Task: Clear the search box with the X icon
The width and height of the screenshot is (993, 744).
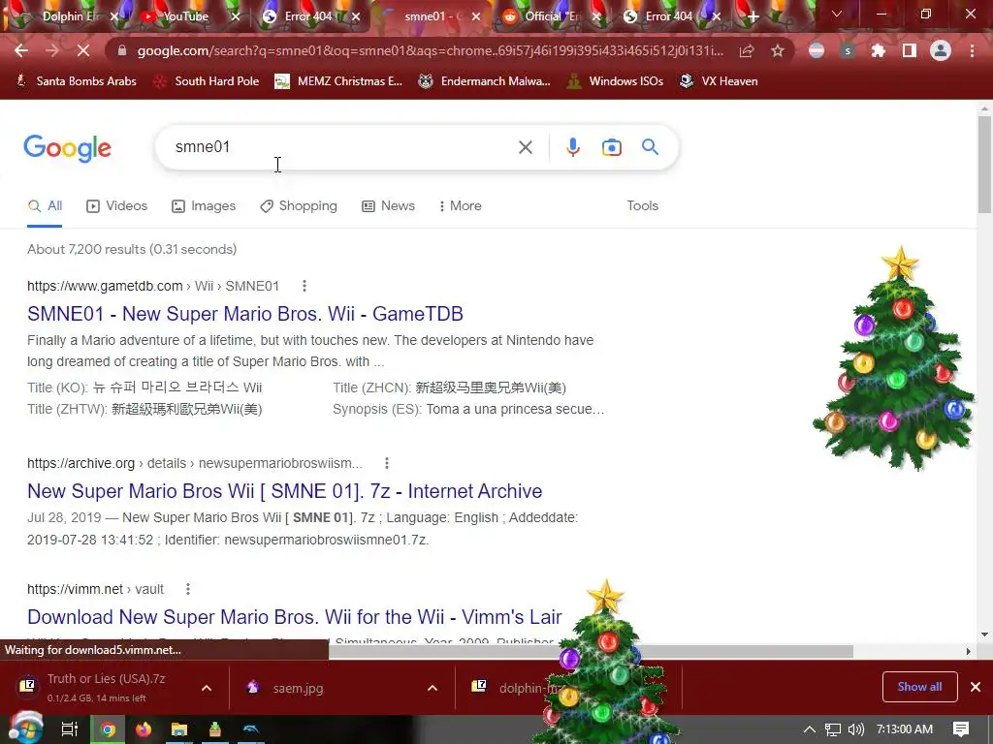Action: 525,147
